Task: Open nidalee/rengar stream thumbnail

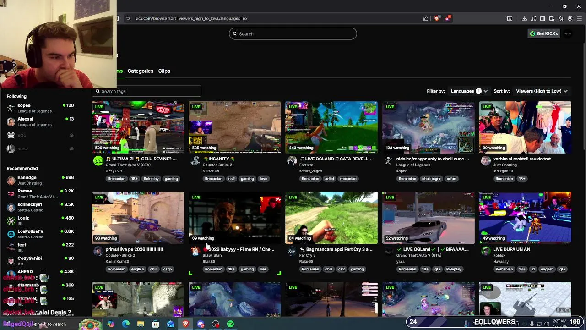Action: coord(429,127)
